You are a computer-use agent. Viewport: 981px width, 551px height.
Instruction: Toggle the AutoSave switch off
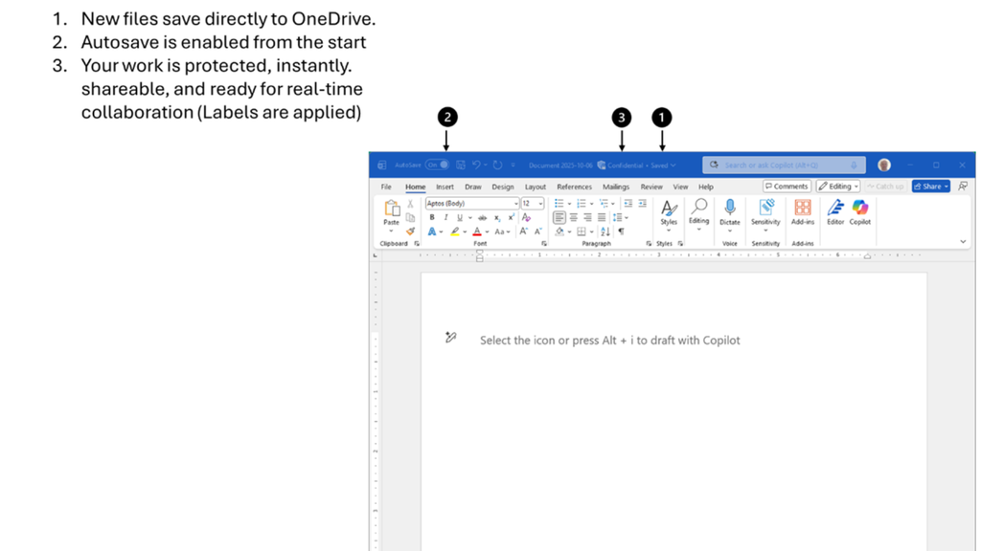click(x=438, y=165)
